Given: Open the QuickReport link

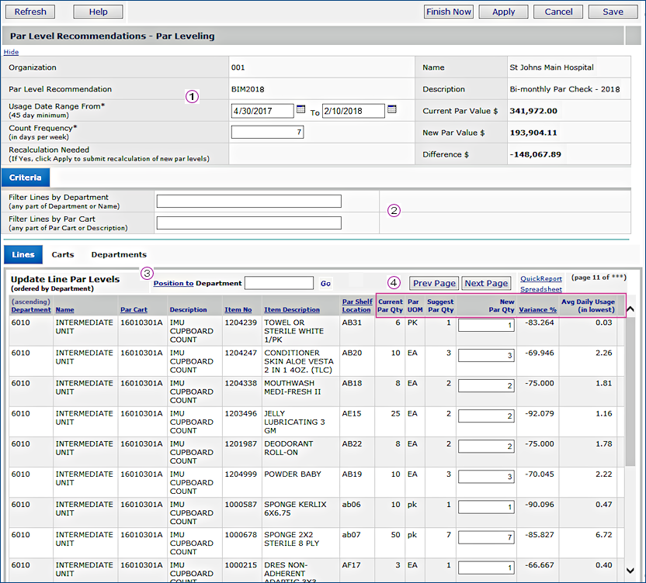Looking at the screenshot, I should click(x=541, y=278).
